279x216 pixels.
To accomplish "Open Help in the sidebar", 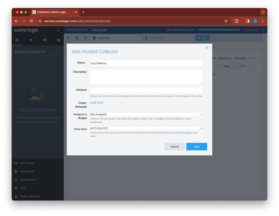I will (x=22, y=188).
